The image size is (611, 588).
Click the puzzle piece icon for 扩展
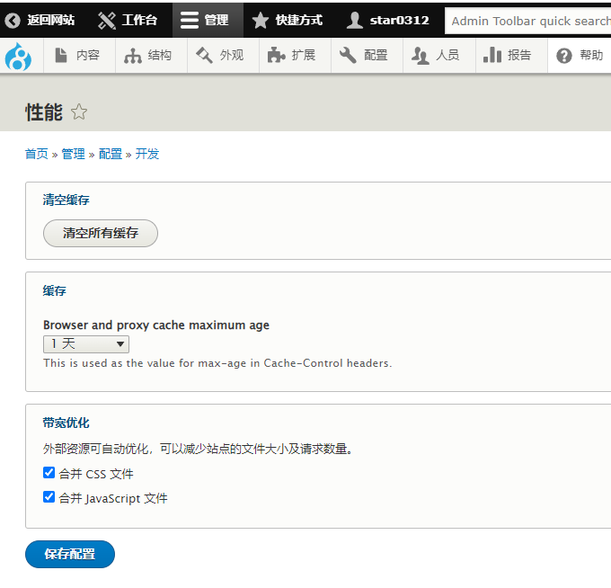276,55
